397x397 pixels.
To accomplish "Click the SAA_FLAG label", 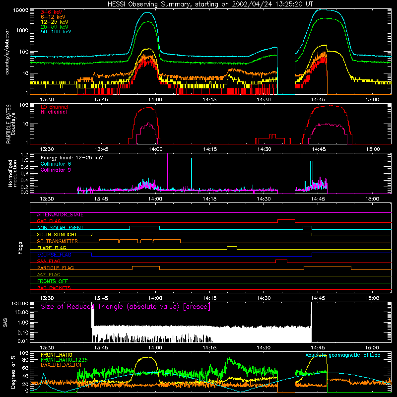I will point(49,262).
